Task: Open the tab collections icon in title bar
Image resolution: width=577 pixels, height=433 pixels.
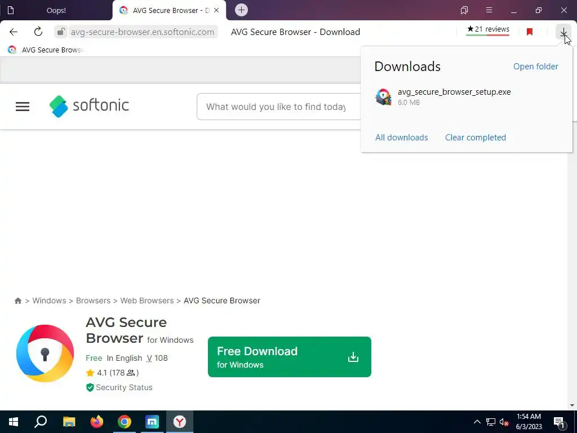Action: 464,10
